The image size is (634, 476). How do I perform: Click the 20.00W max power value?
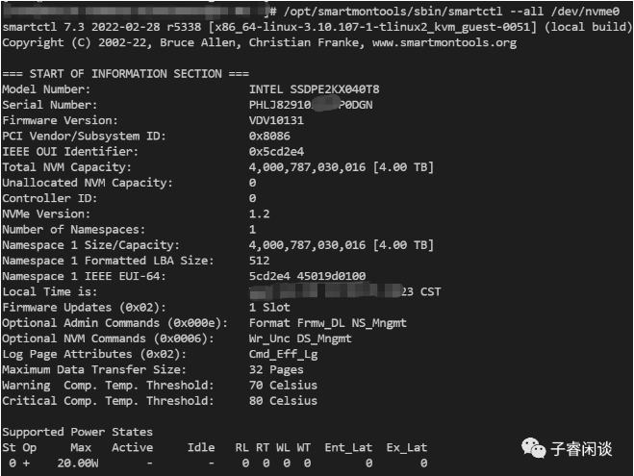click(78, 463)
